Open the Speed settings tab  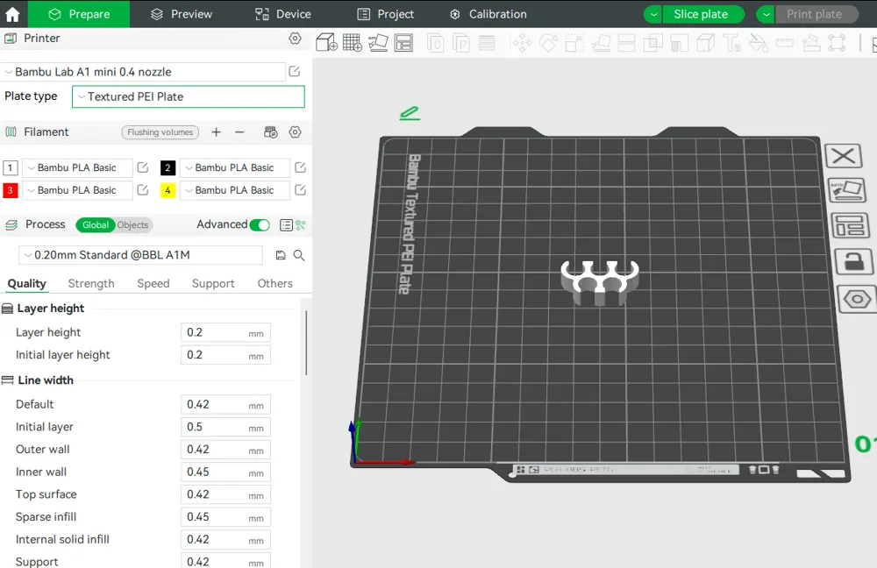coord(153,283)
